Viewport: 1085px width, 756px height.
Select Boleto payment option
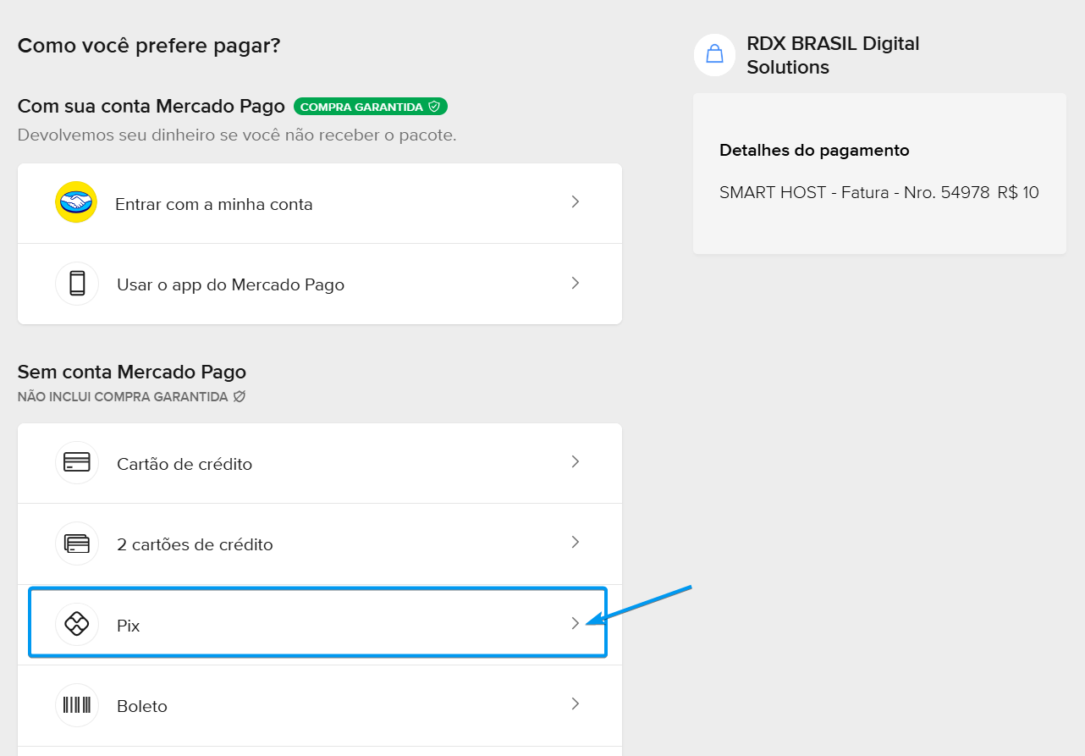coord(320,705)
